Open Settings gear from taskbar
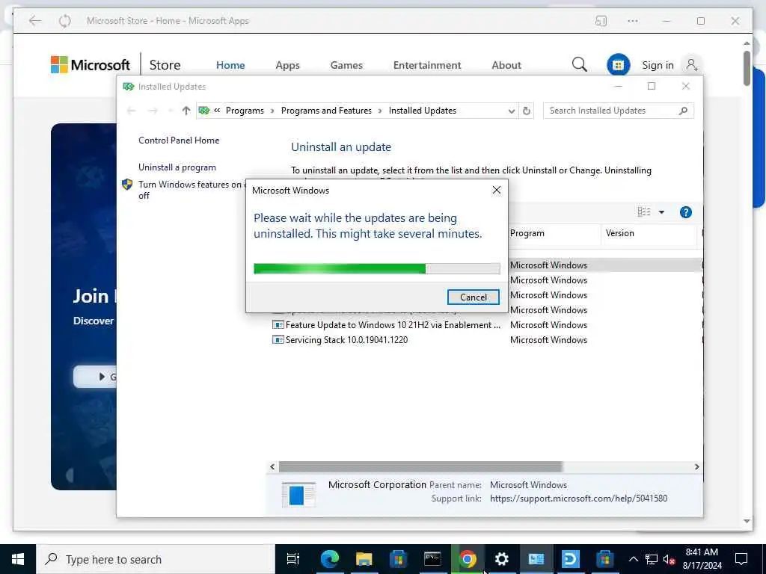Viewport: 766px width, 574px height. 502,559
